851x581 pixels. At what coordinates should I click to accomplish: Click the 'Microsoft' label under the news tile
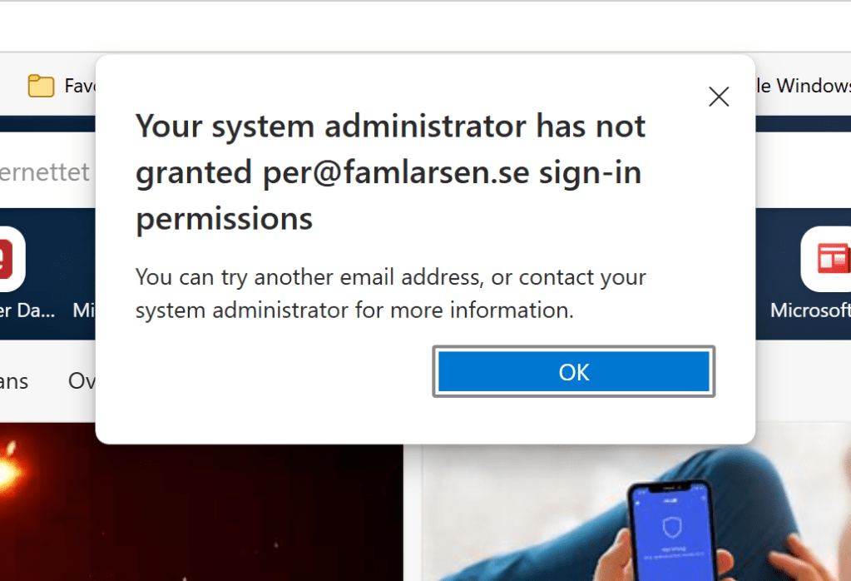[x=810, y=310]
